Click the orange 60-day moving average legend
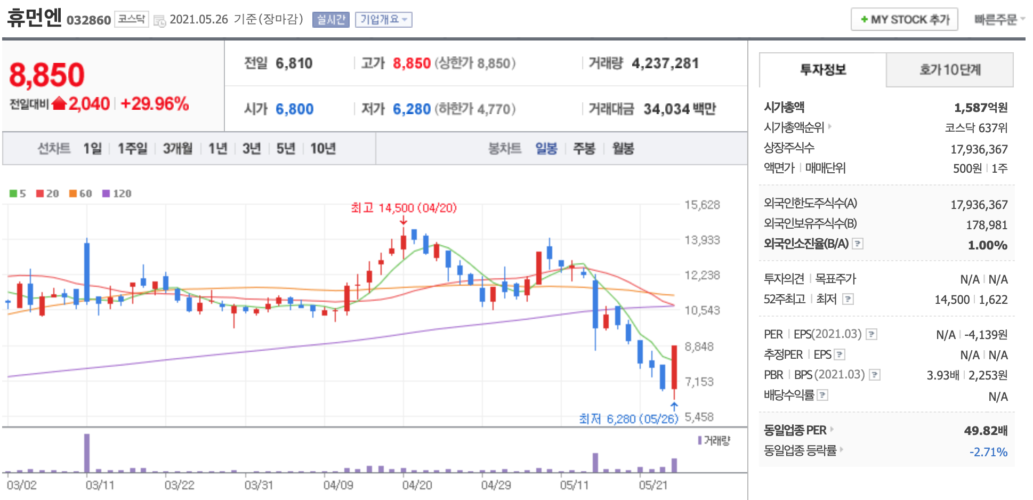 (80, 193)
